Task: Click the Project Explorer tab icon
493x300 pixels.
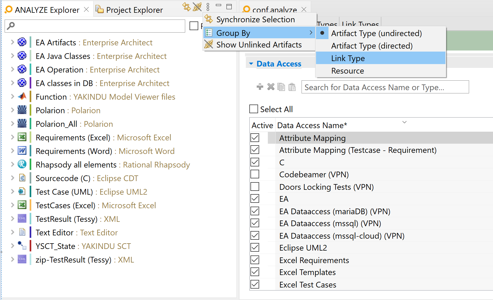Action: (100, 10)
